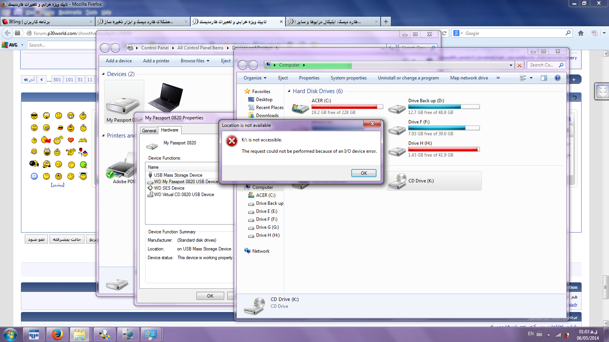Select Downloads in navigation pane

pos(267,116)
